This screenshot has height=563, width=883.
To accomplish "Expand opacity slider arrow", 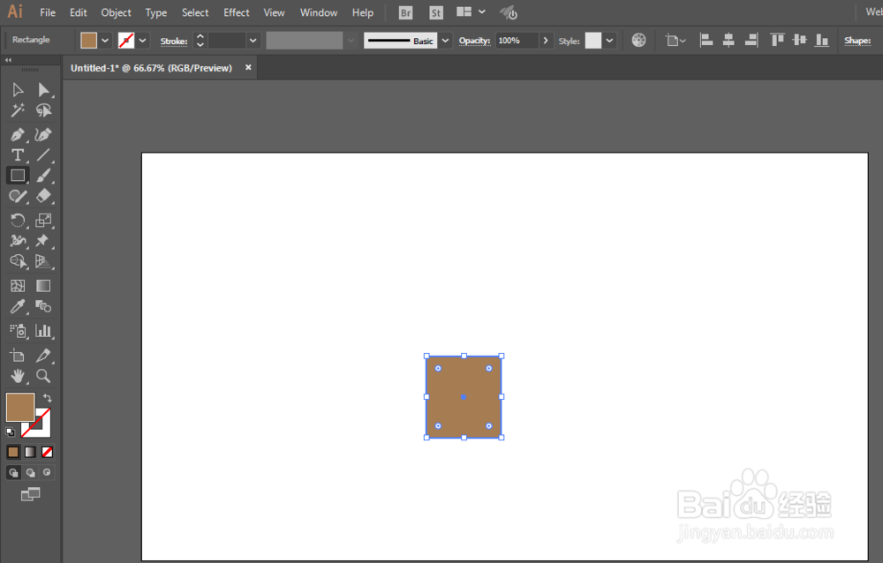I will click(545, 41).
